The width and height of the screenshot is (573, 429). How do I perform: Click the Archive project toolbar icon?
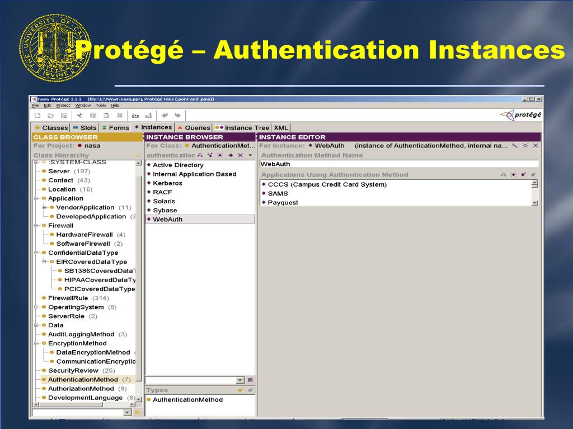[x=135, y=116]
